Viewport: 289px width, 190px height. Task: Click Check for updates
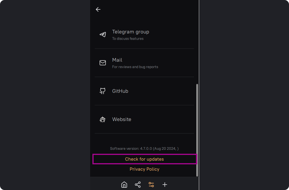(x=144, y=159)
